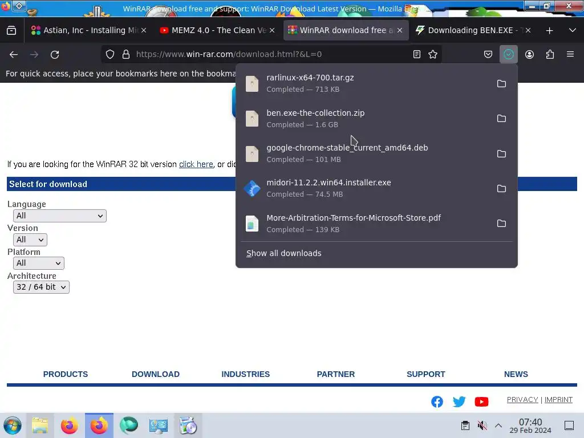
Task: Switch to the MEMZ 4.0 YouTube tab
Action: [218, 31]
